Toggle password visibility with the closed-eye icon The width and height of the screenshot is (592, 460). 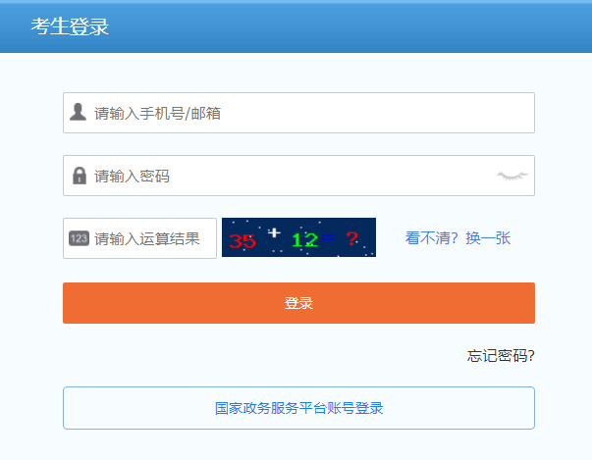tap(512, 176)
